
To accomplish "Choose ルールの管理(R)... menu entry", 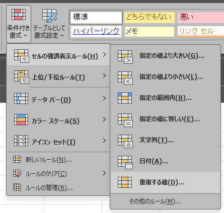I will (58, 187).
